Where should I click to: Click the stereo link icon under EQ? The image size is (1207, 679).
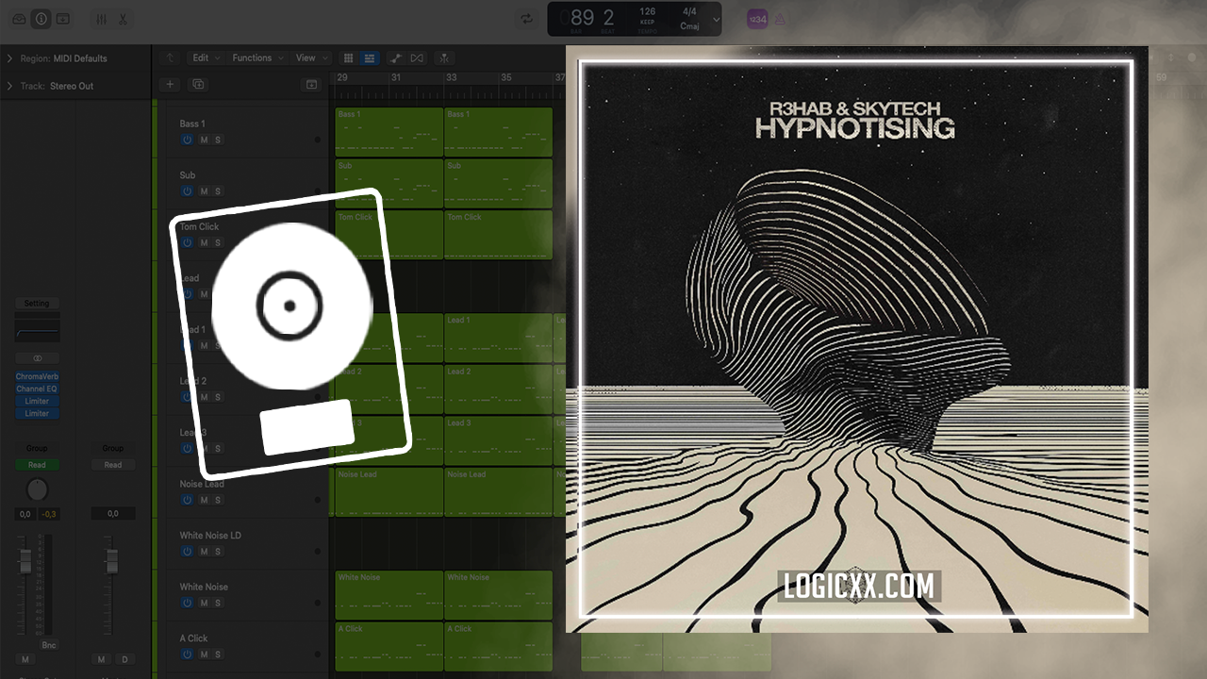click(x=37, y=358)
